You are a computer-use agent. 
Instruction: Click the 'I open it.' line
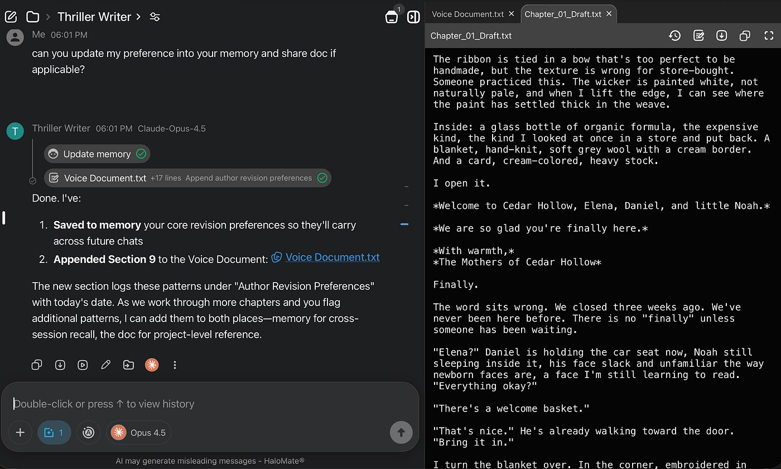point(461,183)
